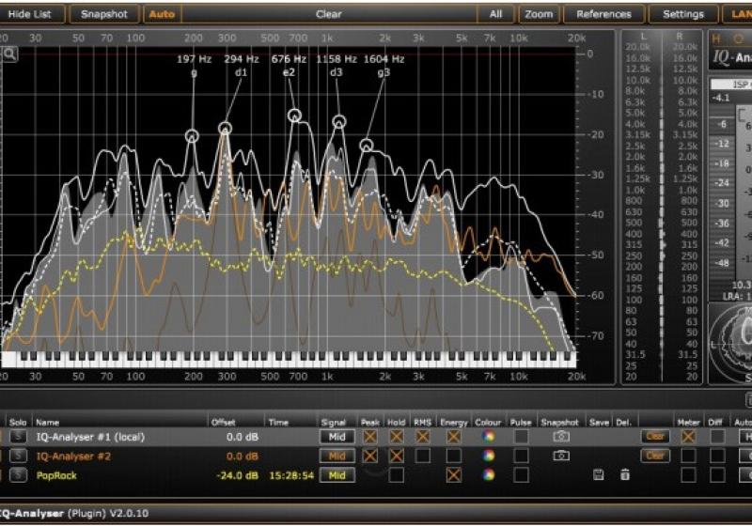Open the References menu
Image resolution: width=752 pixels, height=526 pixels.
(603, 14)
